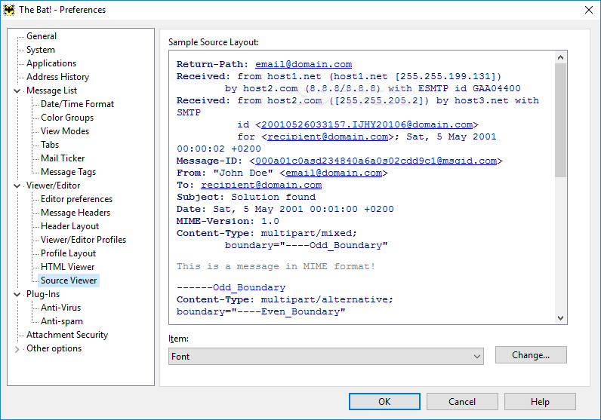Click The Bat! app icon in title bar

pos(9,10)
